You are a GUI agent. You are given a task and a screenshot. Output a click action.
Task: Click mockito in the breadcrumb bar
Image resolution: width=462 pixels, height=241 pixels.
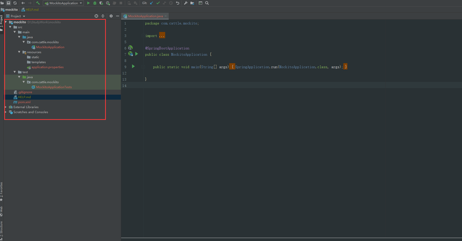12,9
